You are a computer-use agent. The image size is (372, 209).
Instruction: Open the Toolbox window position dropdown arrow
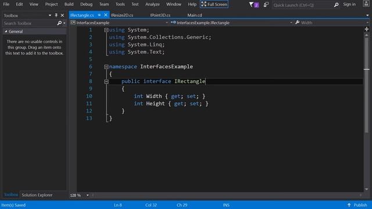50,16
